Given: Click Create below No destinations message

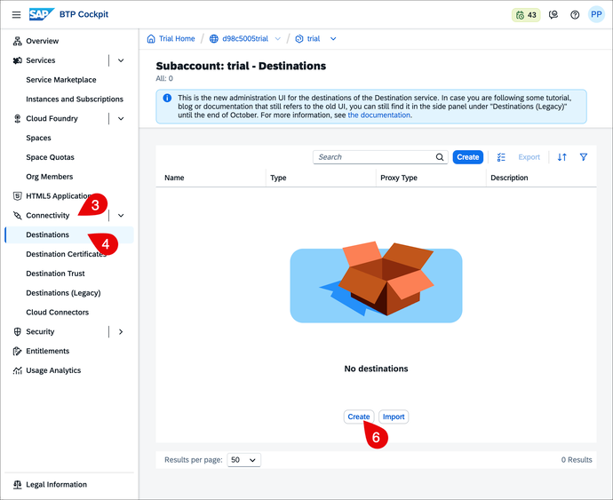Looking at the screenshot, I should (x=359, y=417).
